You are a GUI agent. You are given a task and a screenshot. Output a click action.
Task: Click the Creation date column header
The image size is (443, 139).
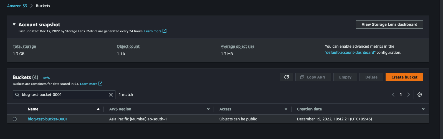point(309,109)
